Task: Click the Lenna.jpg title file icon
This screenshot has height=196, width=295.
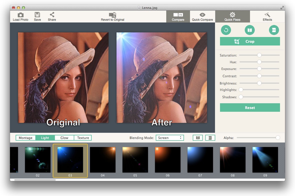Action: [x=139, y=8]
